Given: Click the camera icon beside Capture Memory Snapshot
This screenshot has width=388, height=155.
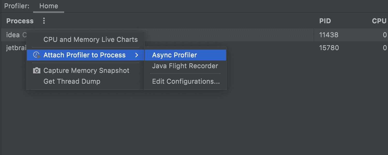Looking at the screenshot, I should 37,71.
